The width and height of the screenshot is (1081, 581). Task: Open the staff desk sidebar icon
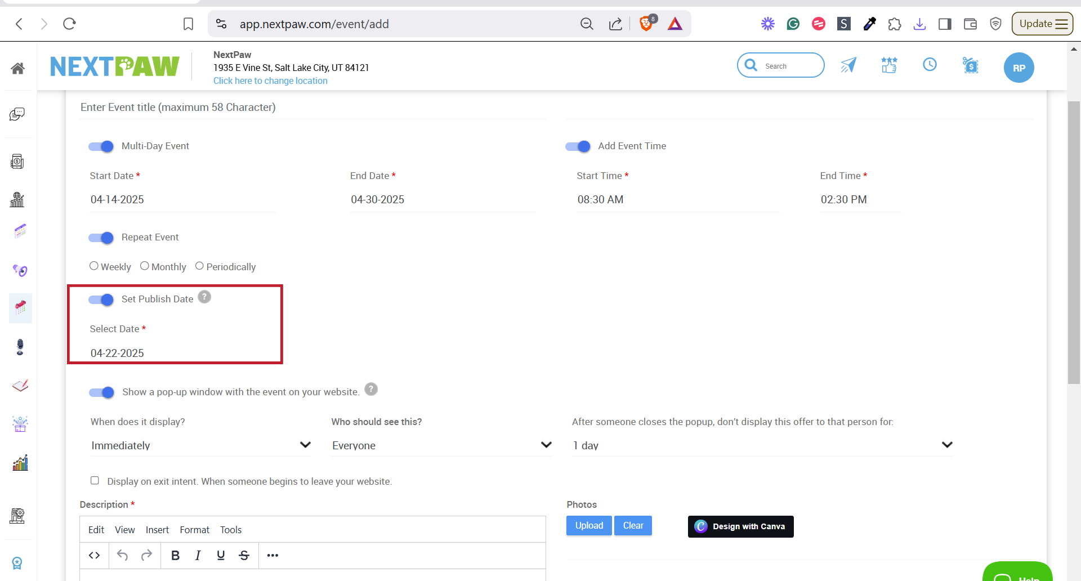(x=17, y=516)
